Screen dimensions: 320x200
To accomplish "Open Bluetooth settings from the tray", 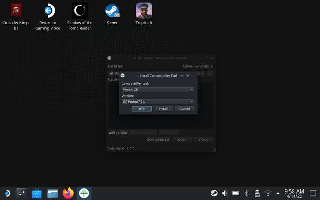I will (247, 193).
